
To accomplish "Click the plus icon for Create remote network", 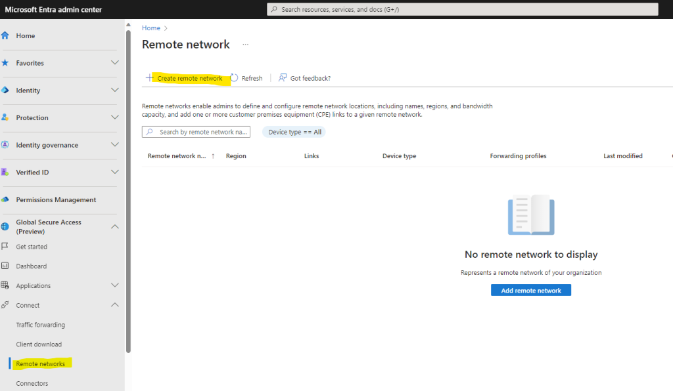I will pyautogui.click(x=149, y=77).
